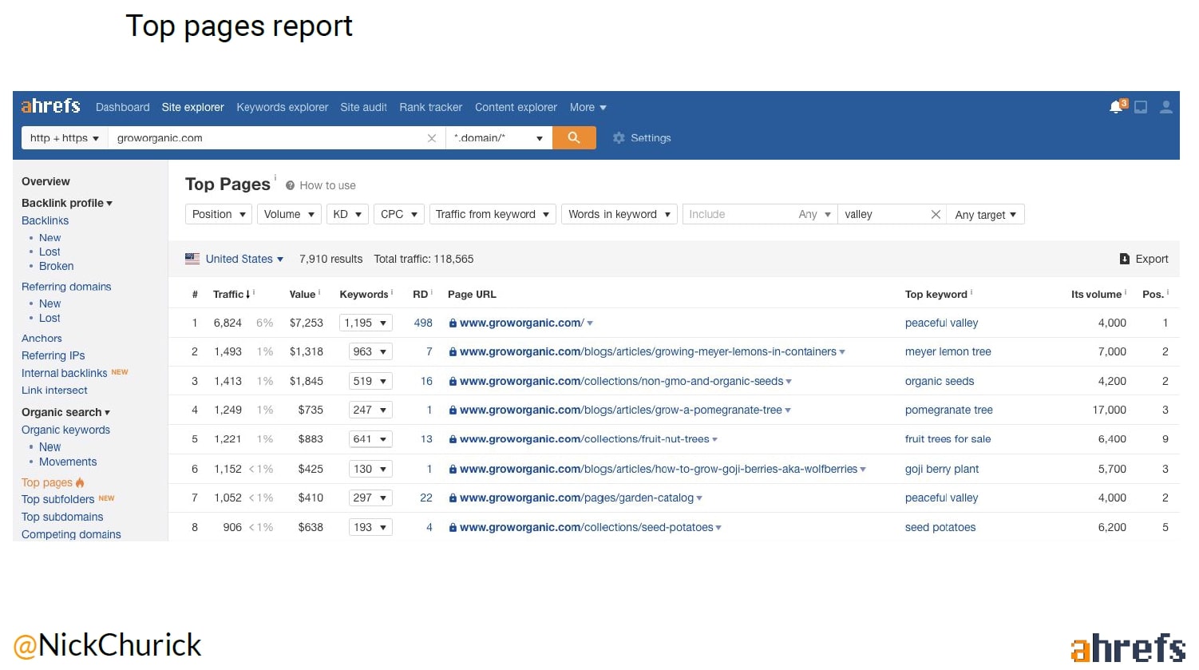Click the 'meyer lemon tree' keyword link
Viewport: 1199px width, 670px height.
[948, 352]
